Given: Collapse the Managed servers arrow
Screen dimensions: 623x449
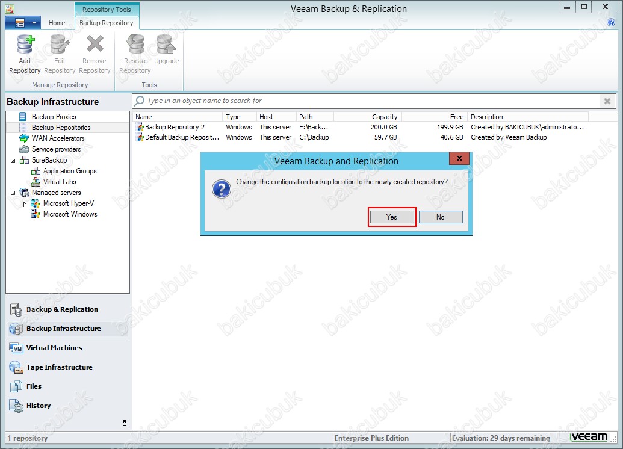Looking at the screenshot, I should point(13,193).
